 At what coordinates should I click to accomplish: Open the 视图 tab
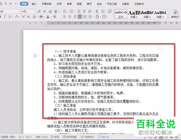pyautogui.click(x=79, y=4)
